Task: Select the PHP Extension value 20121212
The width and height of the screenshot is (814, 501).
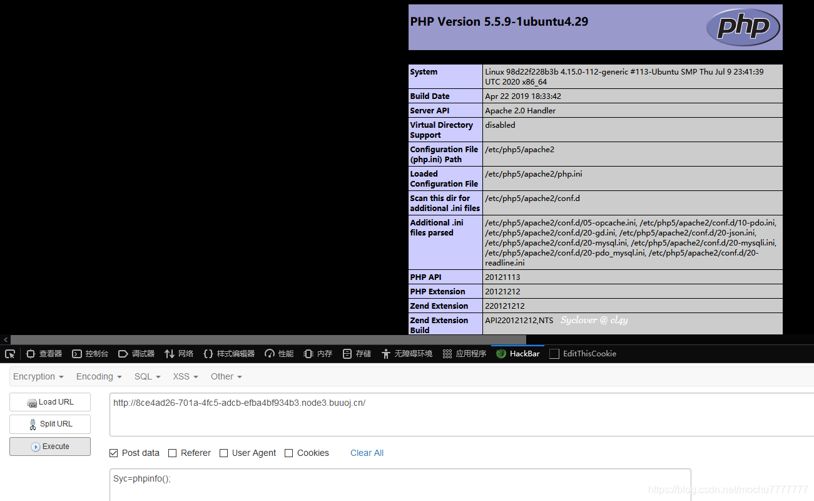Action: tap(502, 291)
